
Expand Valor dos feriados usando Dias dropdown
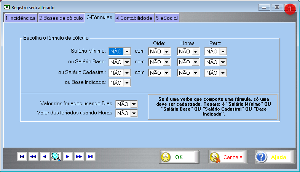[134, 104]
